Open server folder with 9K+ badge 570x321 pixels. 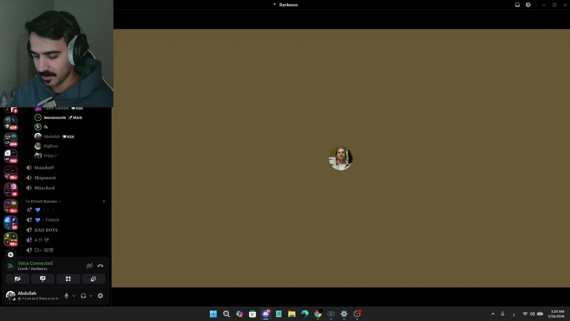11,239
